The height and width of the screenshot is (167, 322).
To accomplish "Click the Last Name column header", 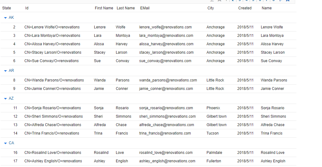I will coord(126,8).
